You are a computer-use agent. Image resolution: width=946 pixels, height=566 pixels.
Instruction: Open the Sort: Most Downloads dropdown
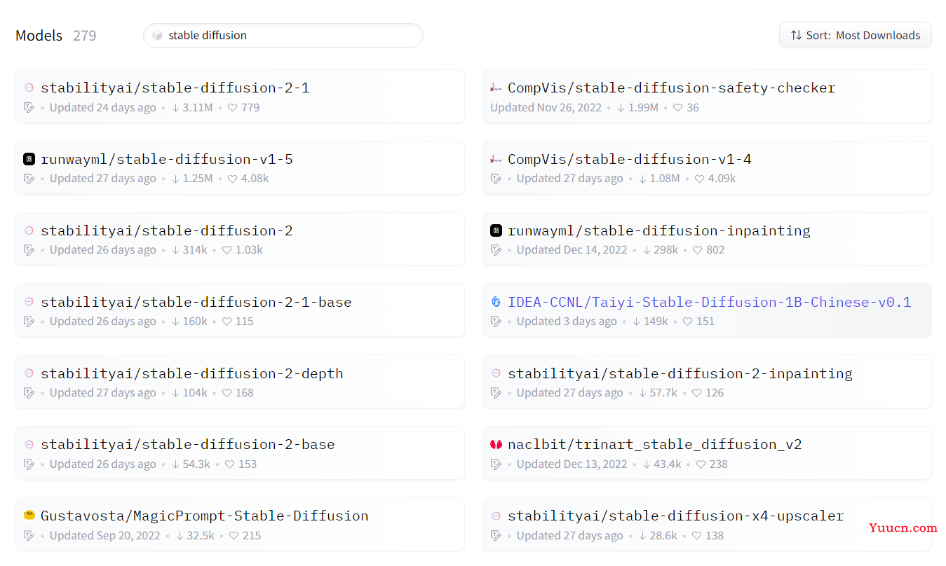click(855, 35)
